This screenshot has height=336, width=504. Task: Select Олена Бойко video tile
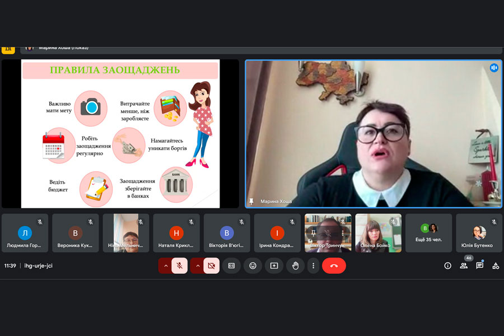(379, 233)
